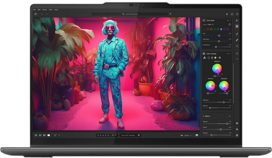Select the blue color swatch in Color Mixer
272x158 pixels.
click(x=221, y=29)
